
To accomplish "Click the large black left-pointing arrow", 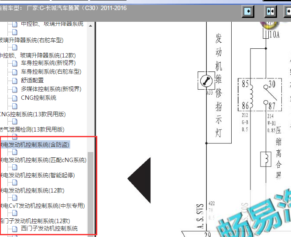I will coord(139,180).
